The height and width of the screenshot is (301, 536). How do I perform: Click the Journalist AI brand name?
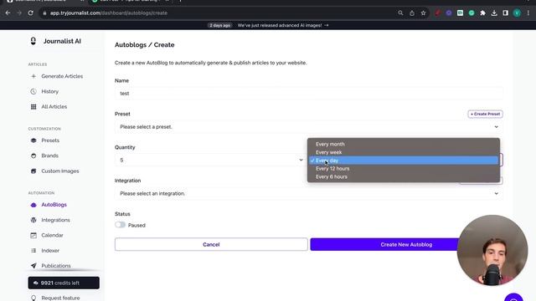pyautogui.click(x=62, y=41)
